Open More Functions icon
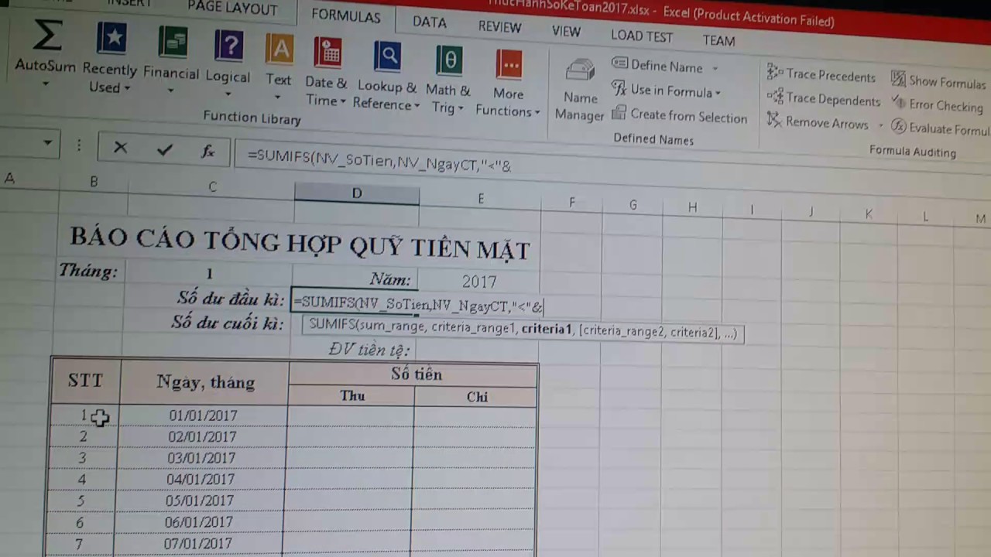991x557 pixels. click(x=509, y=65)
